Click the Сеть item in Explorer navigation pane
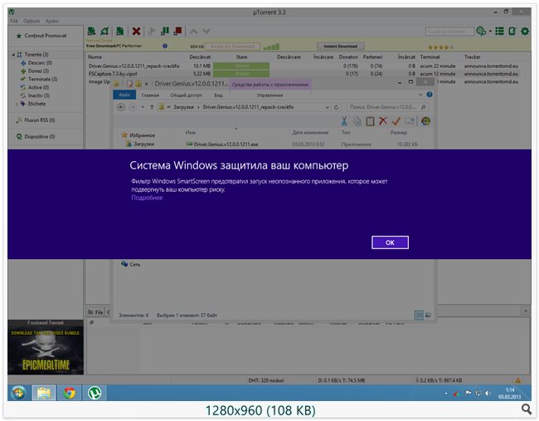Screen dimensions: 539x421 click(x=131, y=264)
